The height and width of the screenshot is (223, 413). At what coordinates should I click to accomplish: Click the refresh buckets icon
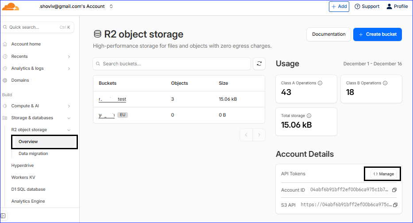click(259, 64)
